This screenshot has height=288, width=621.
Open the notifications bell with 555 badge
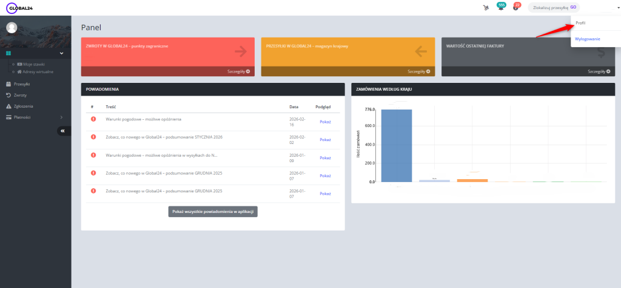(500, 8)
